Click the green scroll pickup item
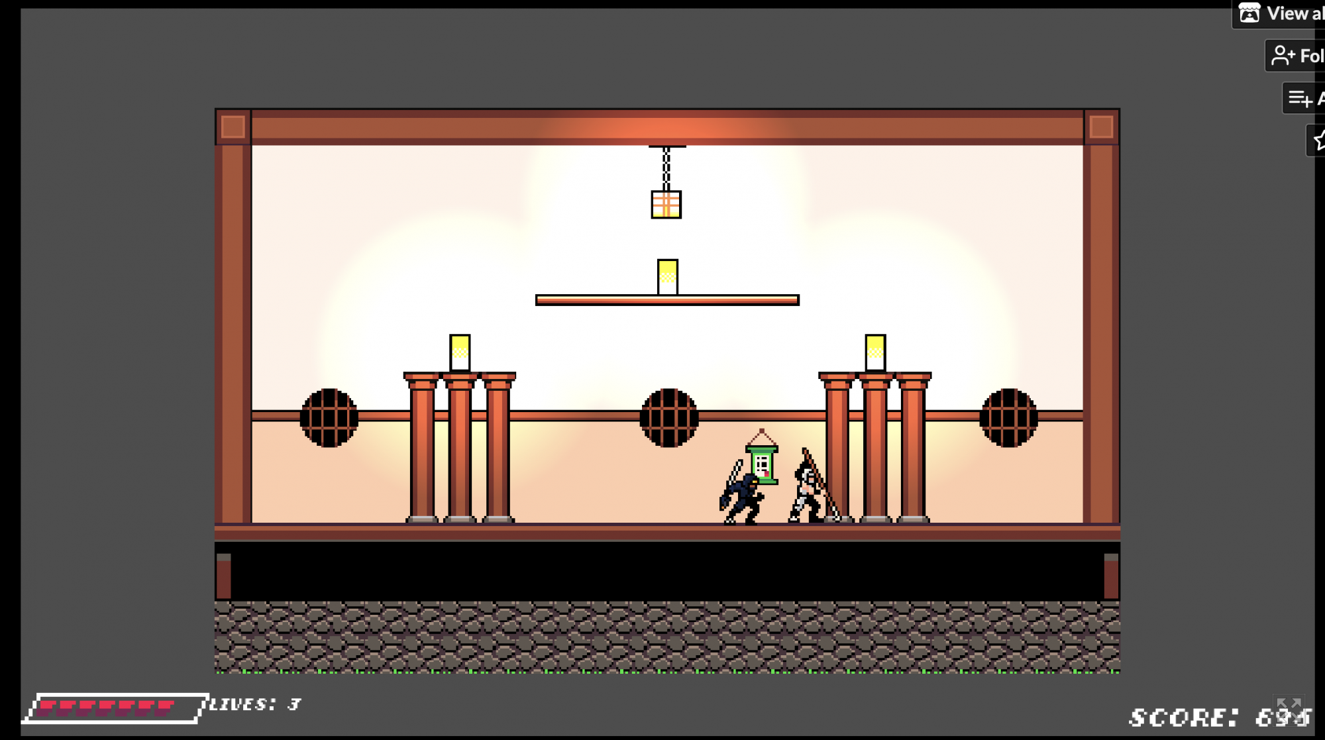The width and height of the screenshot is (1325, 740). [x=762, y=464]
